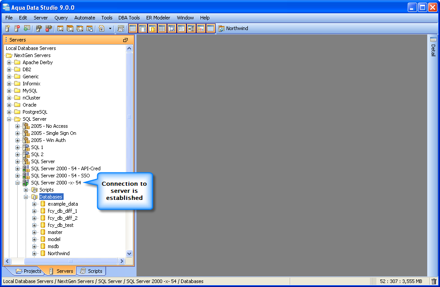The width and height of the screenshot is (440, 287).
Task: Expand the PostgreSQL folder
Action: 9,112
